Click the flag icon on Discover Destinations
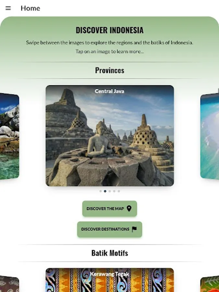Image resolution: width=219 pixels, height=292 pixels. (x=134, y=229)
